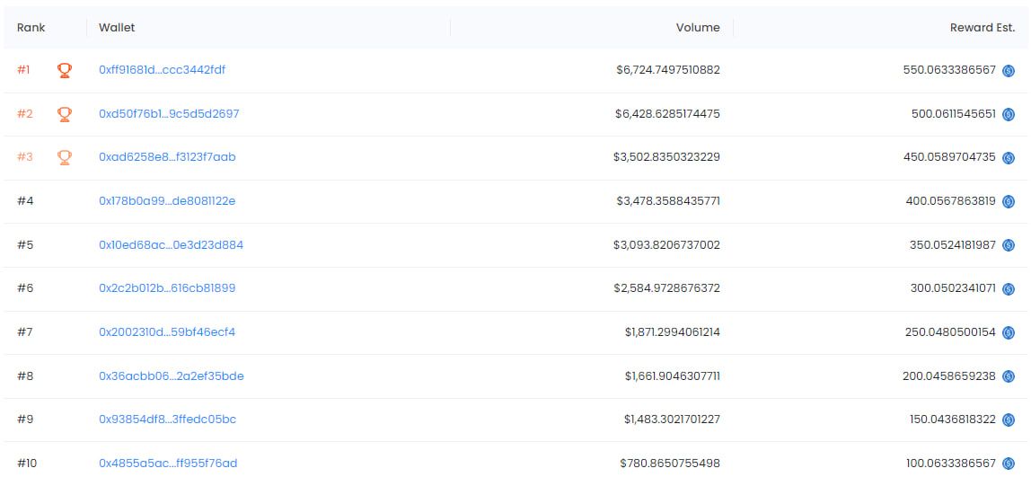The width and height of the screenshot is (1031, 486).
Task: Select the #5 rank label
Action: coord(25,244)
